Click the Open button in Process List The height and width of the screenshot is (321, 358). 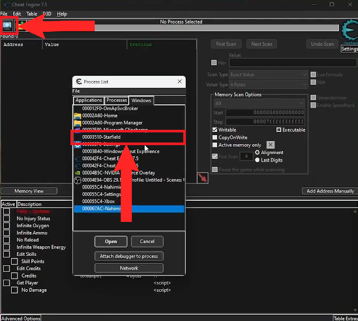click(x=111, y=242)
